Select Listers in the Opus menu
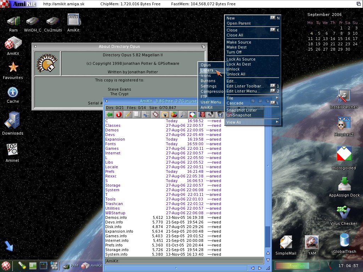Screen dimensions: 363x272 pos(211,70)
